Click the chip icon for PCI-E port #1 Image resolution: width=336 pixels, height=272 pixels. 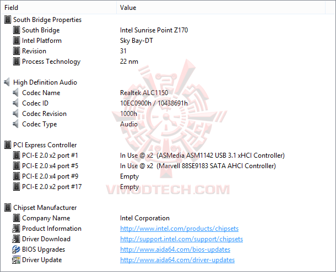pos(17,156)
